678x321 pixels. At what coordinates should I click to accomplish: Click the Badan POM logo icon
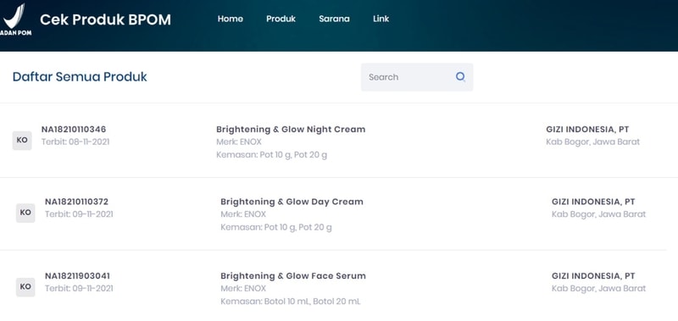15,19
